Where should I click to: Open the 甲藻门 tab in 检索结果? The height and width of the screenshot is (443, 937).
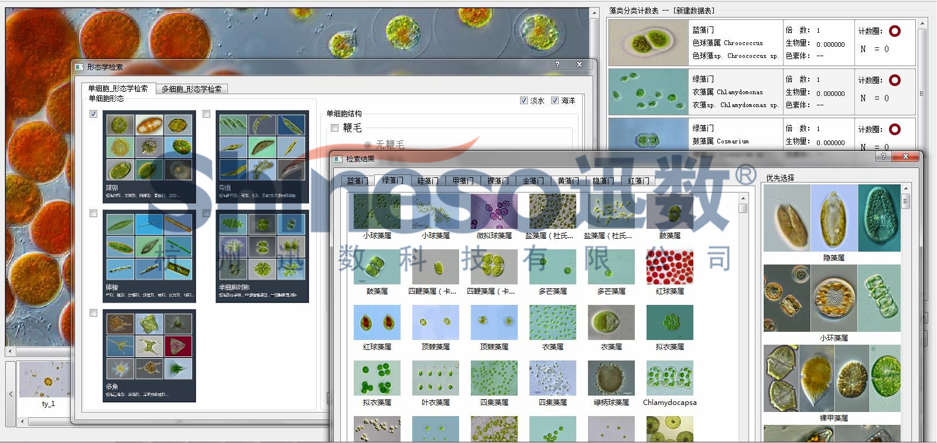coord(463,181)
